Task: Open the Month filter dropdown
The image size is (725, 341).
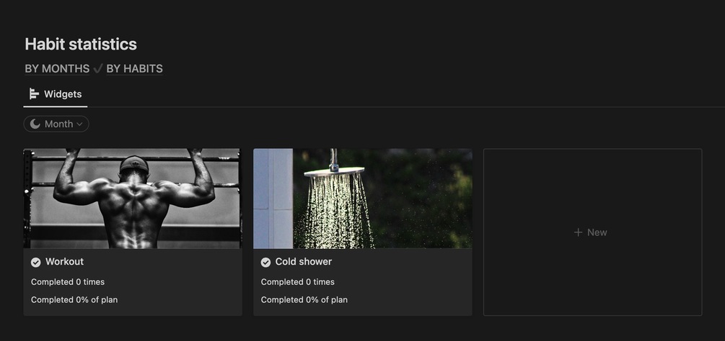Action: click(x=56, y=124)
